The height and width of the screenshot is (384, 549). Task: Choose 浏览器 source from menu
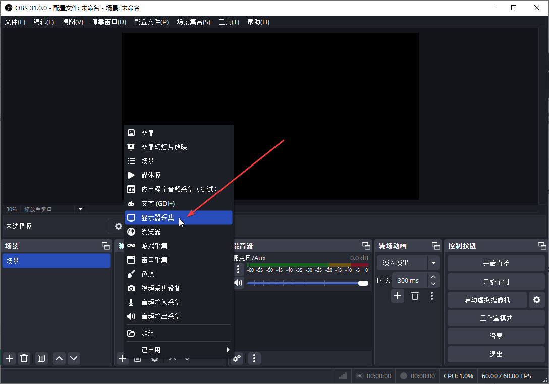pyautogui.click(x=179, y=232)
